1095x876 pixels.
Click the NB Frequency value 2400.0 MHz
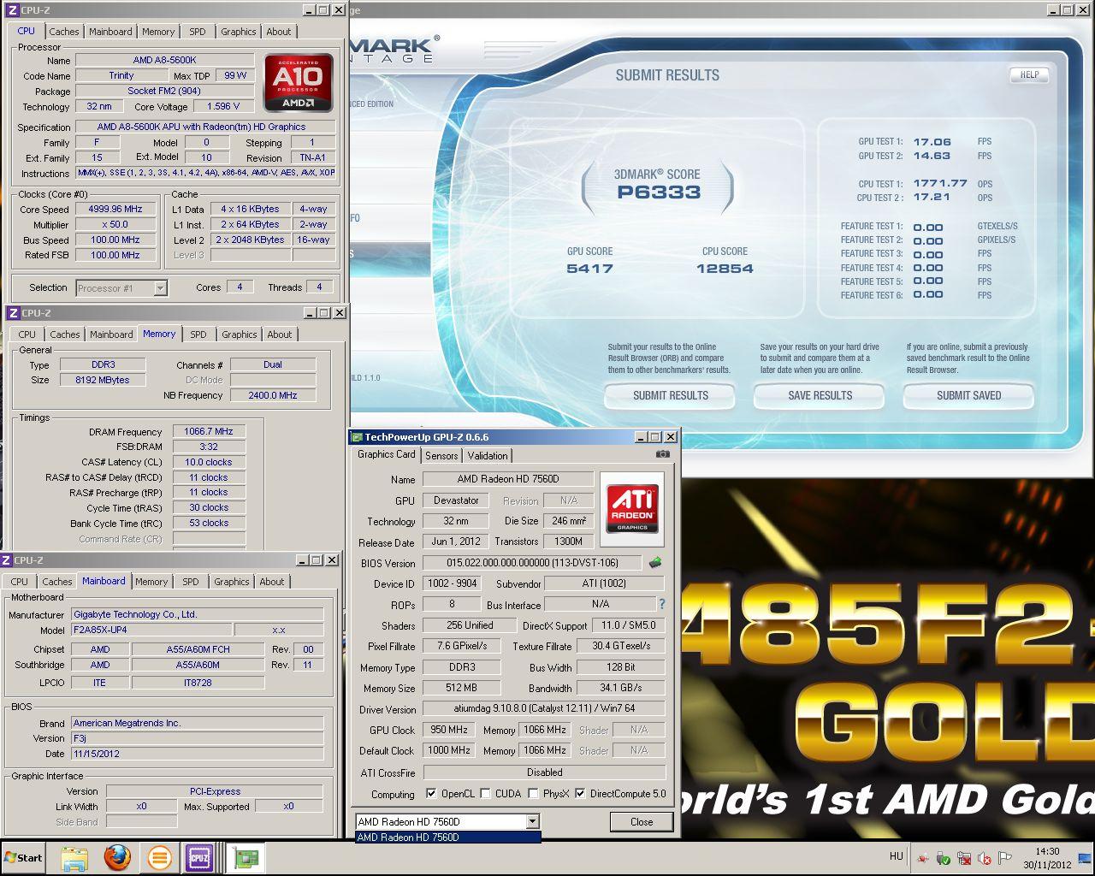click(273, 395)
